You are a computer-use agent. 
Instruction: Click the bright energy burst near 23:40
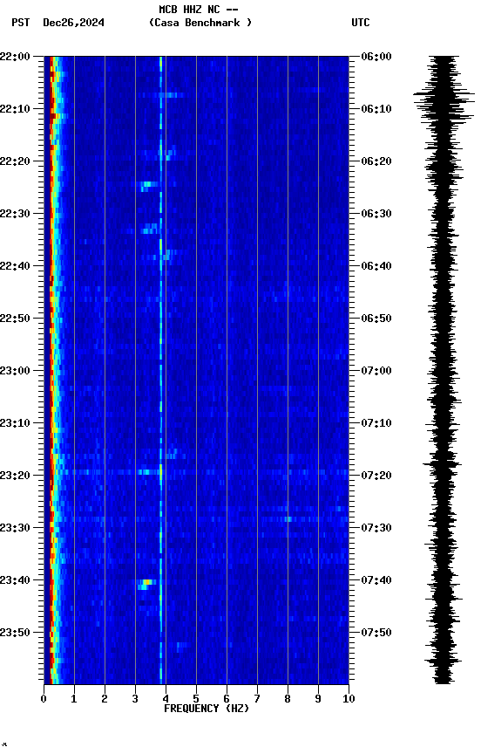(x=146, y=584)
